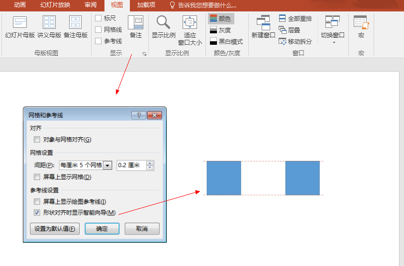Toggle the Notes (备注) pane button

136,27
